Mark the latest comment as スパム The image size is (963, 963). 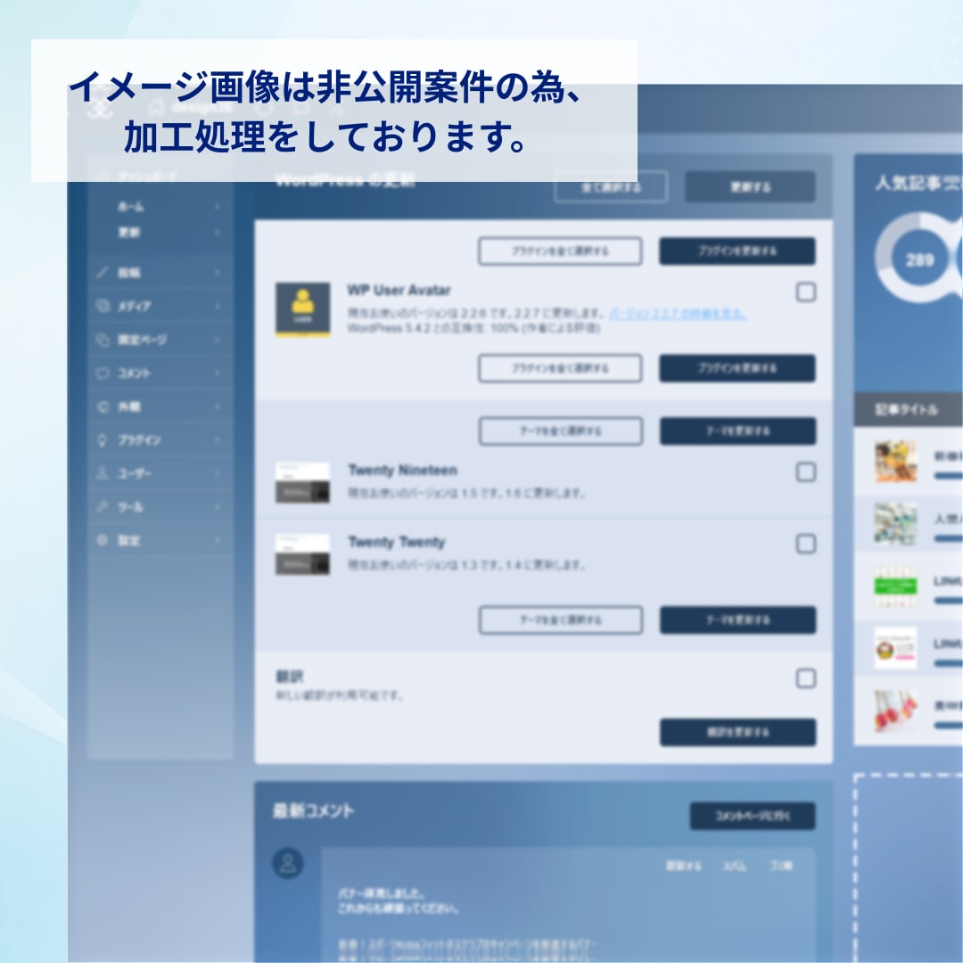(735, 866)
